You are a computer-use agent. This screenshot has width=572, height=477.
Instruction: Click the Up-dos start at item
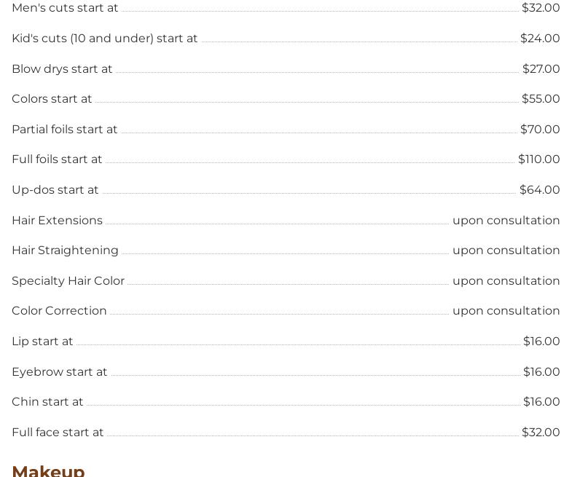[x=55, y=190]
